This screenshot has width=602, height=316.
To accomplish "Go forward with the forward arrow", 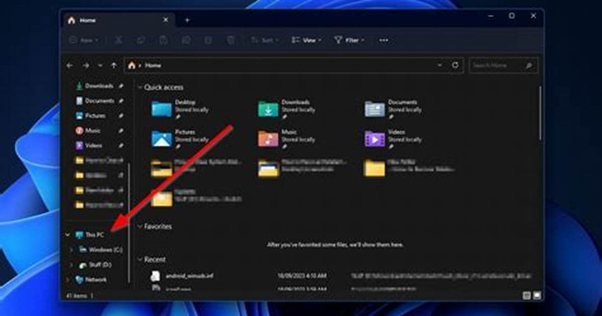I will (x=86, y=65).
